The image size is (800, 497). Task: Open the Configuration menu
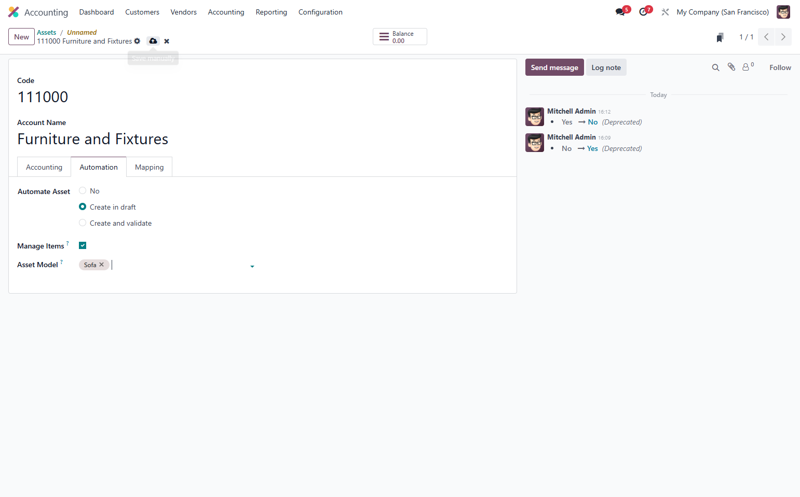[x=320, y=12]
